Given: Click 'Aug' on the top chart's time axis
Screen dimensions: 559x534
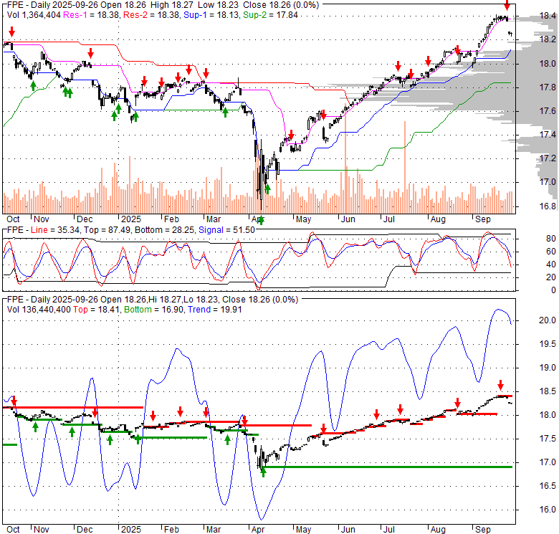Looking at the screenshot, I should (x=438, y=219).
